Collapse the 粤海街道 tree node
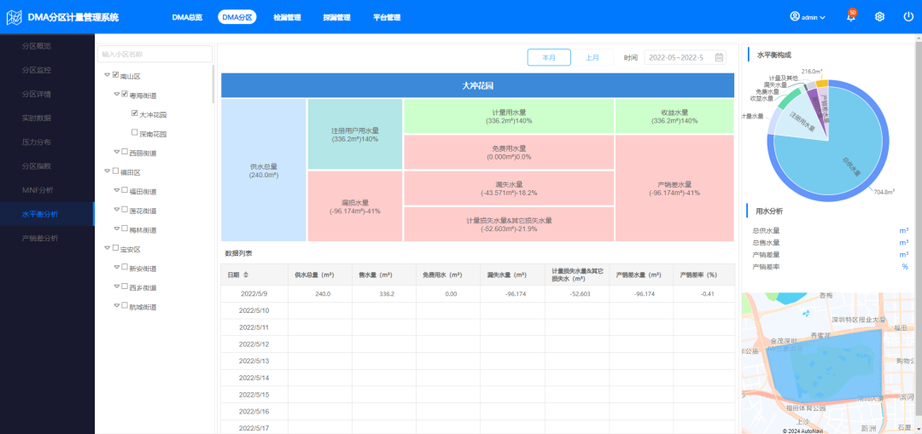 click(117, 94)
